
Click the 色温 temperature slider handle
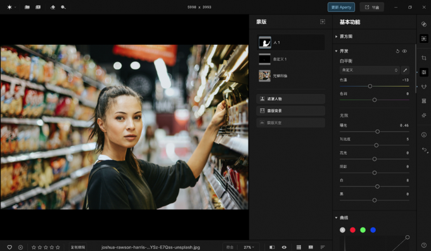pyautogui.click(x=370, y=86)
